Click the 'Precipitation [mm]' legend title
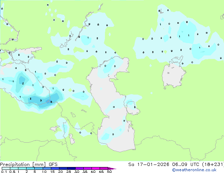This screenshot has width=224, height=173. [x=23, y=165]
